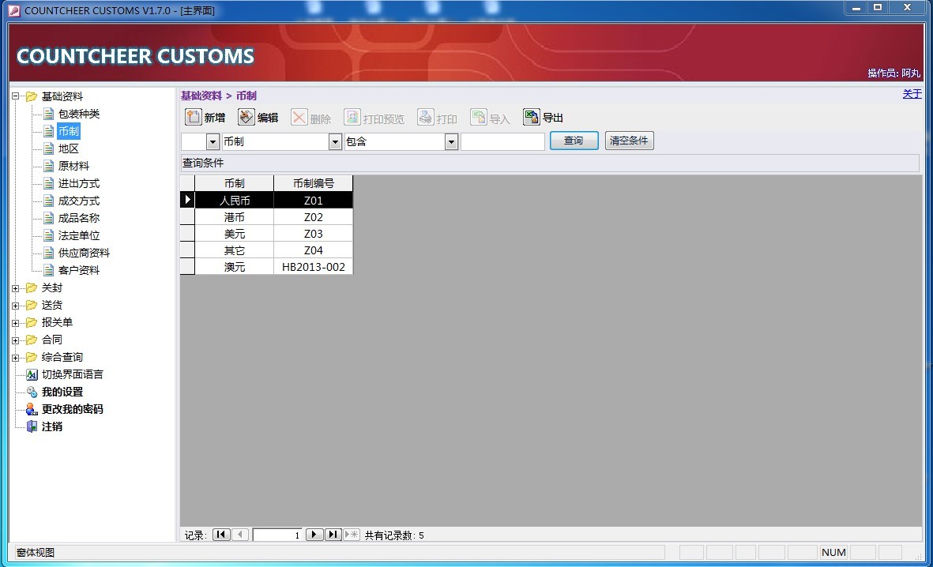Viewport: 933px width, 567px height.
Task: Select 客户资料 in the tree
Action: pos(78,270)
